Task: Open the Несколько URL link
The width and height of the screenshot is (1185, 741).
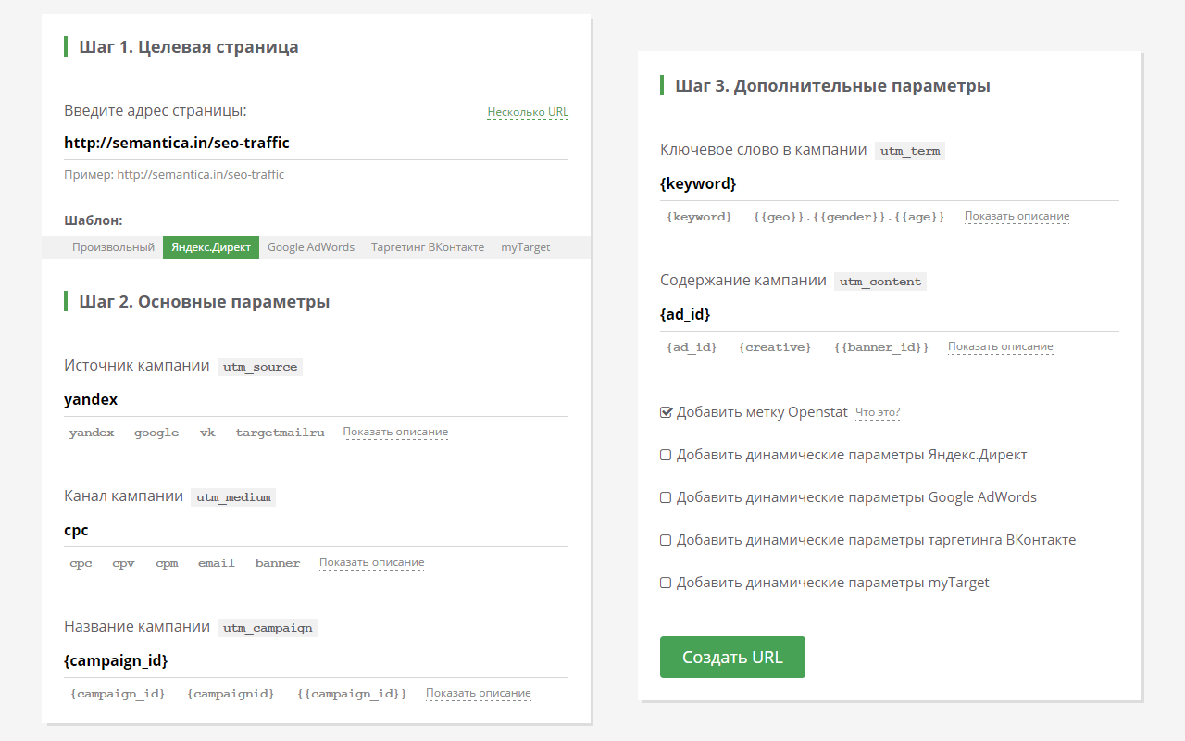Action: pyautogui.click(x=528, y=112)
